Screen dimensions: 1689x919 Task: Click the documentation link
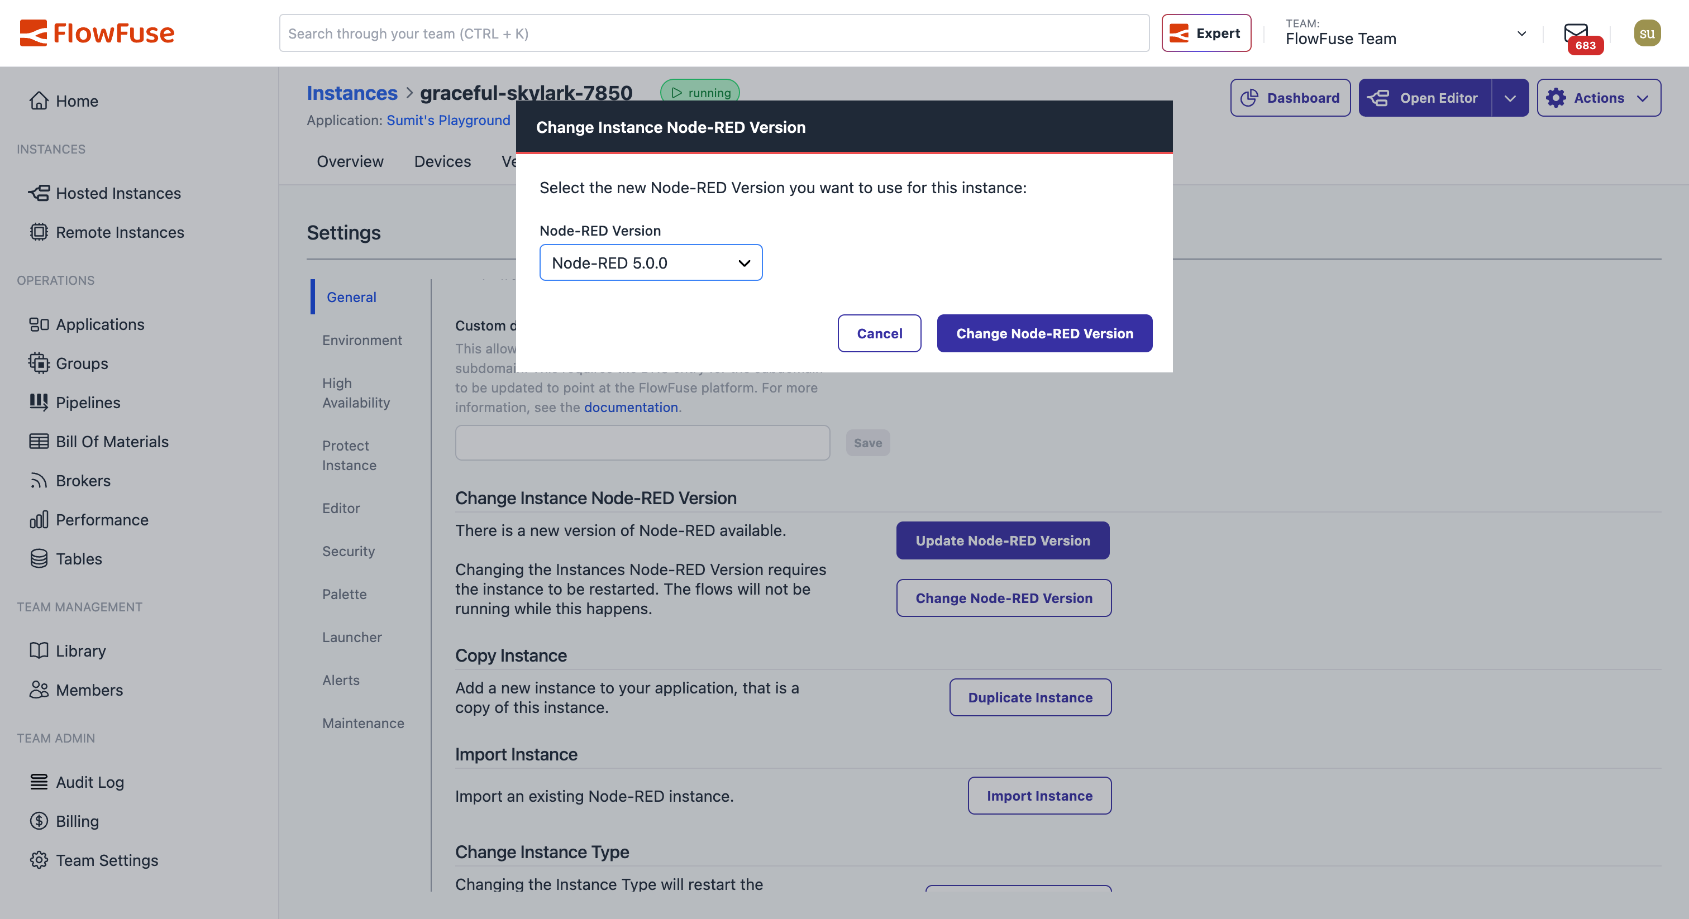[x=631, y=407]
